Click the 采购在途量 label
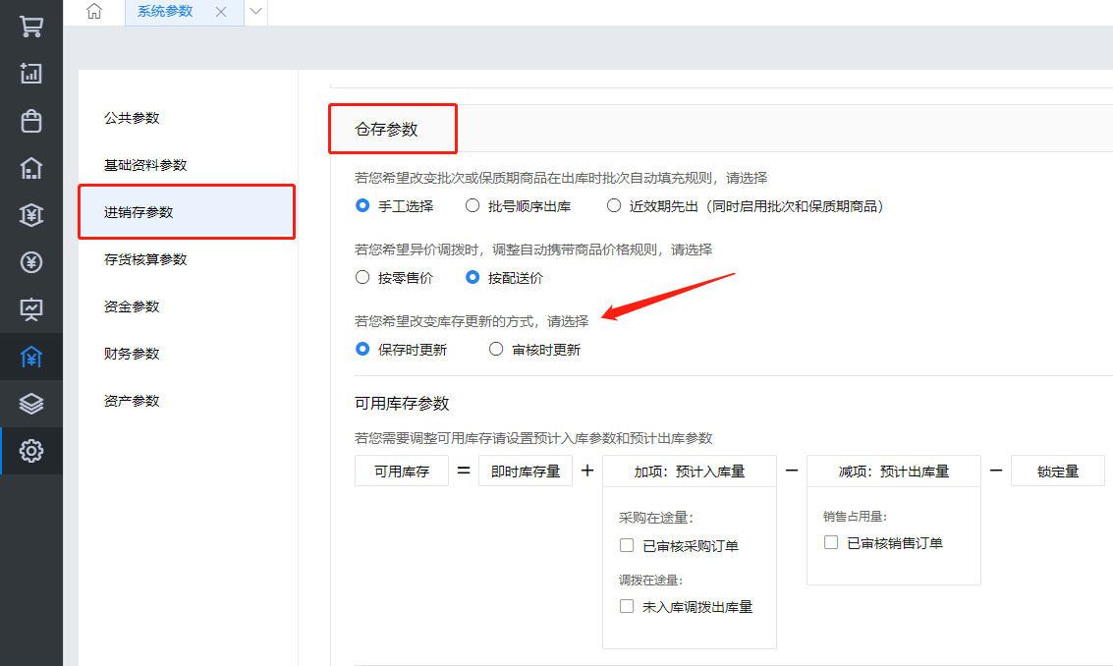This screenshot has height=666, width=1113. [656, 518]
